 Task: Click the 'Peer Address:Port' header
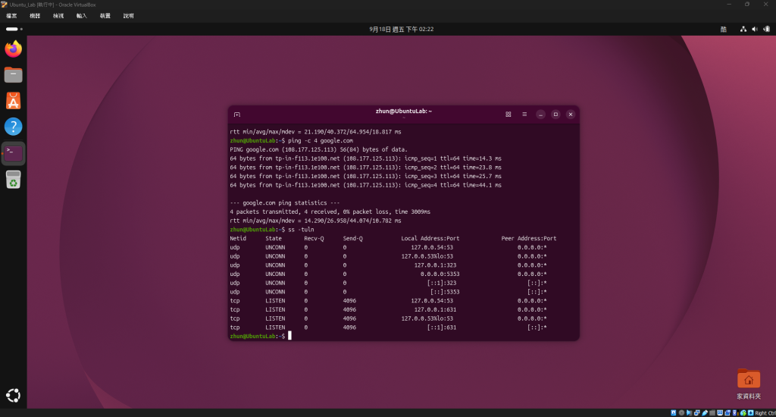(x=528, y=238)
